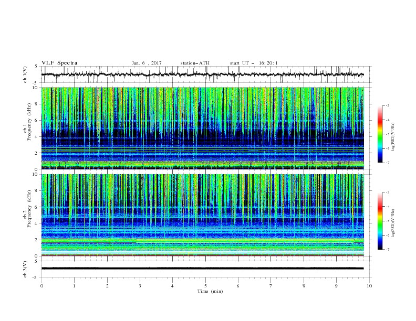Click the "0" tick on the Time axis
Viewport: 416px width, 321px height.
click(x=41, y=286)
